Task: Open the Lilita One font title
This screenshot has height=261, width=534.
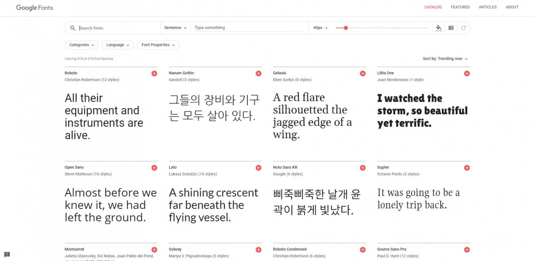Action: point(385,73)
